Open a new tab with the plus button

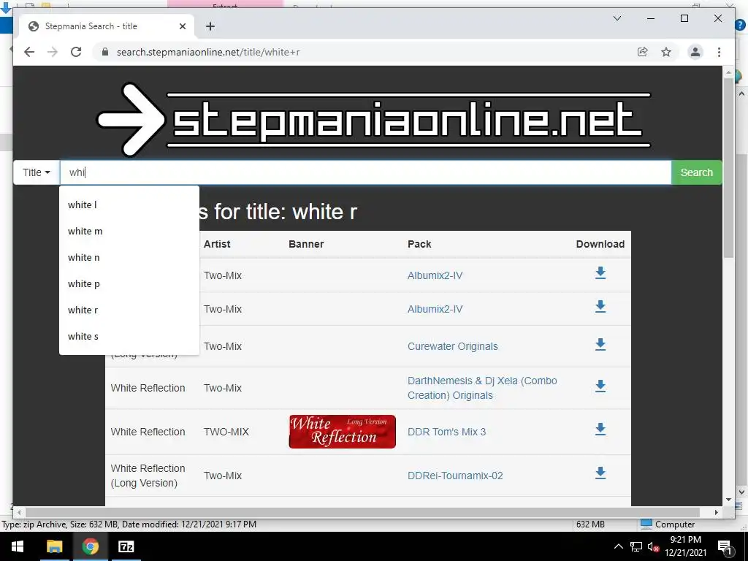(x=210, y=26)
